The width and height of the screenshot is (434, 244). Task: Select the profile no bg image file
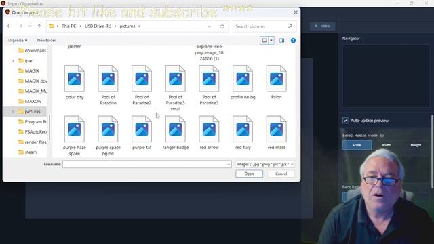click(243, 82)
